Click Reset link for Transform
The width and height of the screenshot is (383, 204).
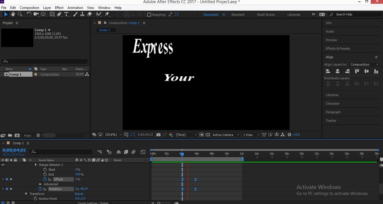click(x=79, y=194)
